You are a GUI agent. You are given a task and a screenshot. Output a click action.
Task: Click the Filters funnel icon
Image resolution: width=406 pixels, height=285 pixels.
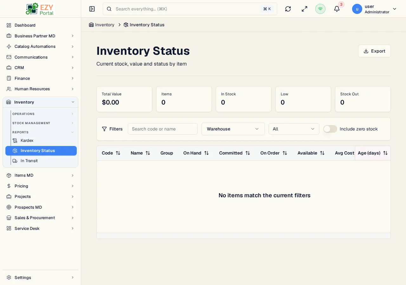[x=104, y=129]
